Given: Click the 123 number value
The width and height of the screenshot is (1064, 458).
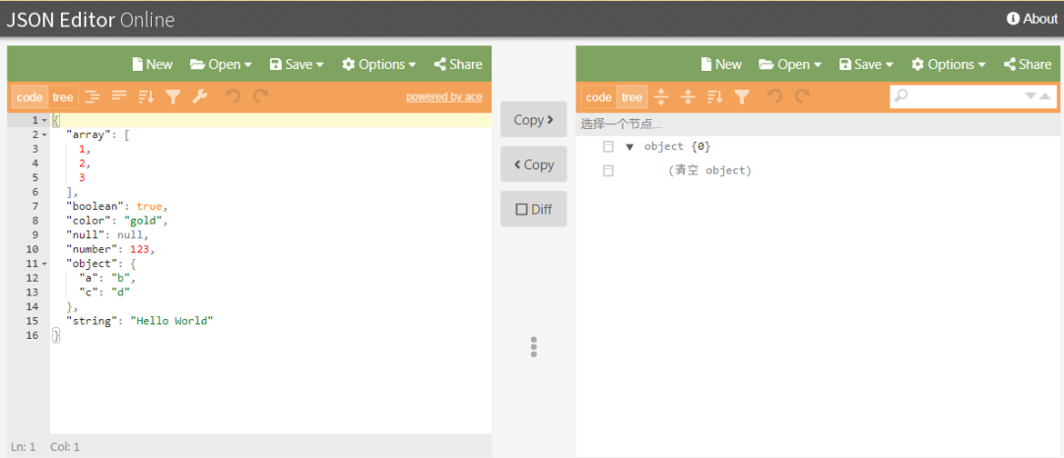Looking at the screenshot, I should click(139, 249).
